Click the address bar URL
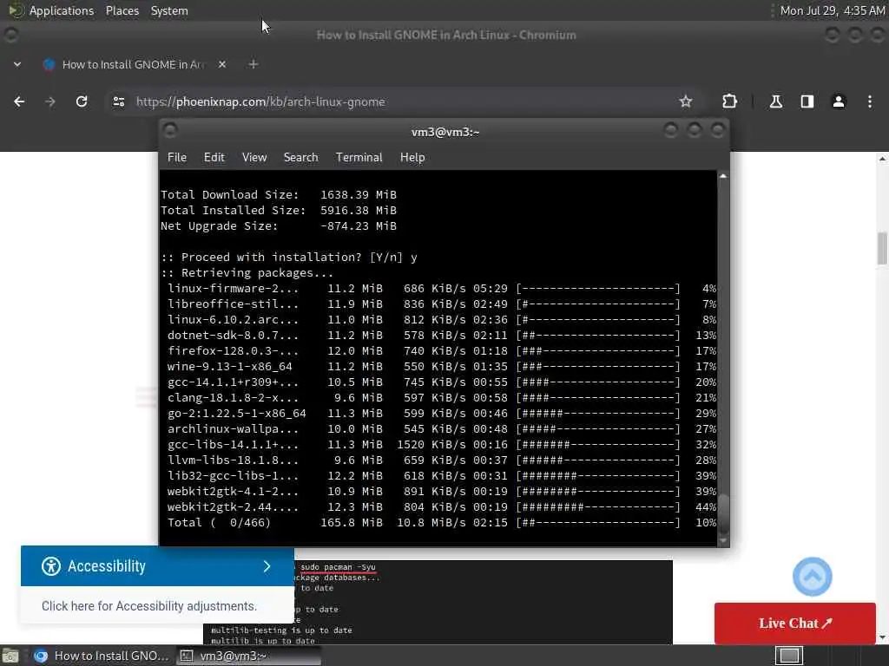The width and height of the screenshot is (889, 666). (260, 102)
